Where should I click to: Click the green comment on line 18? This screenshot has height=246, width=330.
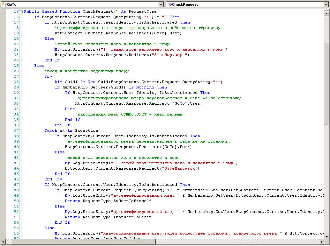(138, 28)
